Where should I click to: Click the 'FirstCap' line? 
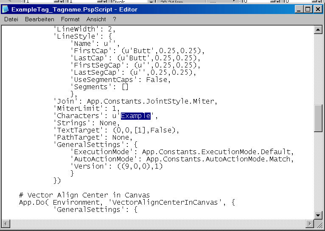click(x=137, y=51)
